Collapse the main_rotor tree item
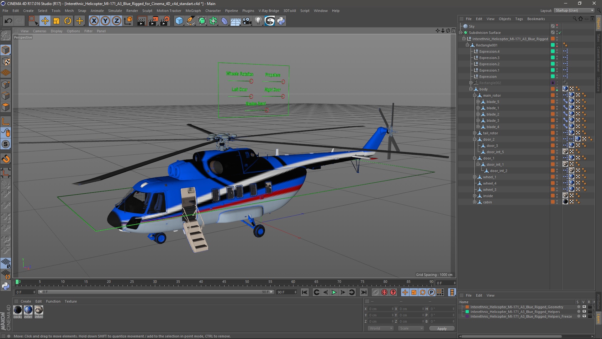 475,95
